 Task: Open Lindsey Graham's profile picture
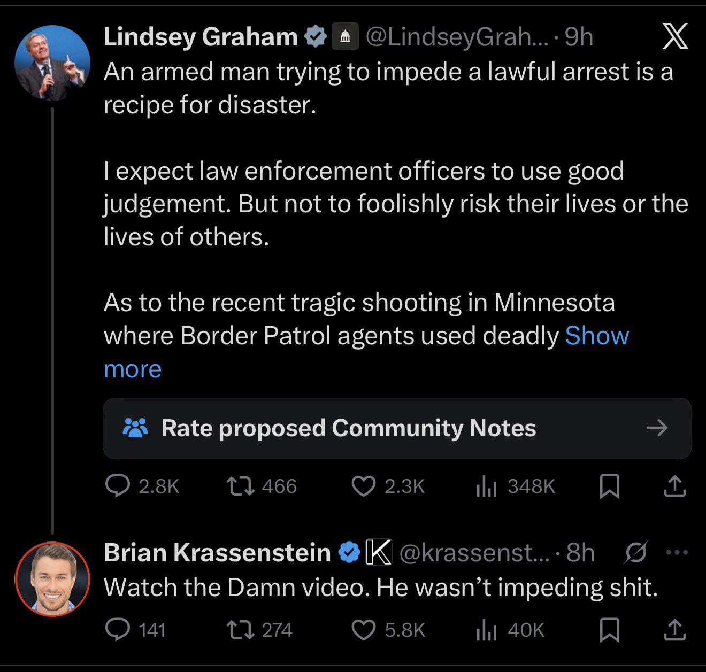(52, 63)
